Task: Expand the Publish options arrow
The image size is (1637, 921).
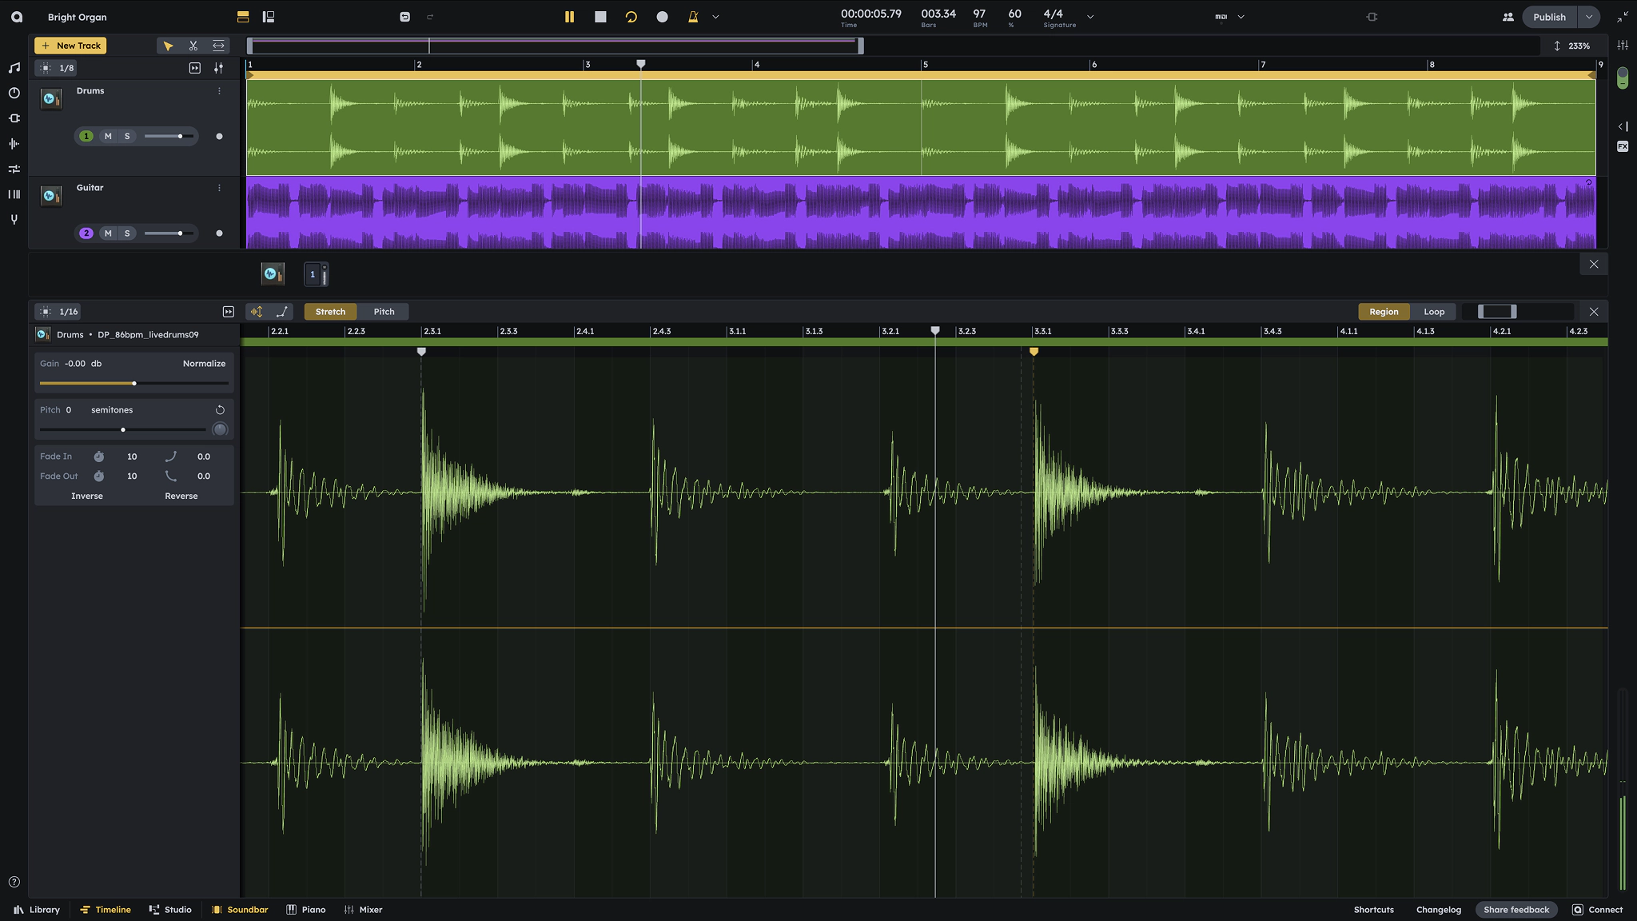Action: pos(1588,17)
